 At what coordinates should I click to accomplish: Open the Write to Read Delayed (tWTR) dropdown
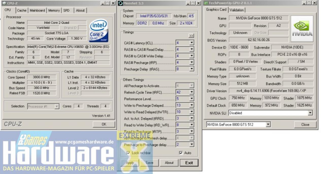click(x=192, y=112)
